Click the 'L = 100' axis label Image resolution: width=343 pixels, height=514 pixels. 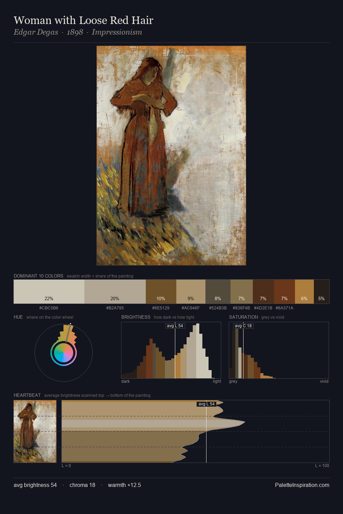click(x=322, y=466)
